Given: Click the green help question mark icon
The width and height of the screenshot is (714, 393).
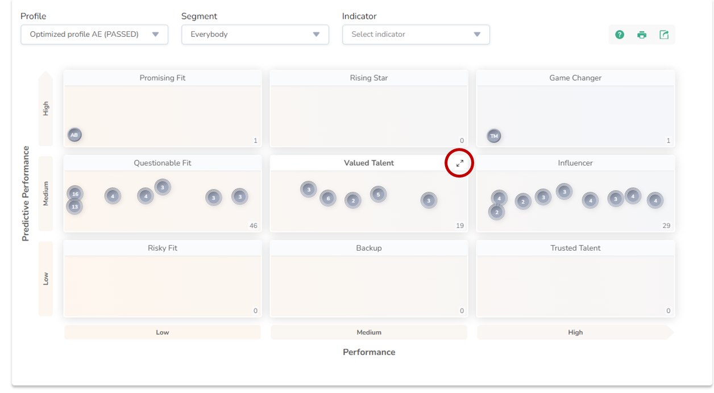Looking at the screenshot, I should [620, 35].
